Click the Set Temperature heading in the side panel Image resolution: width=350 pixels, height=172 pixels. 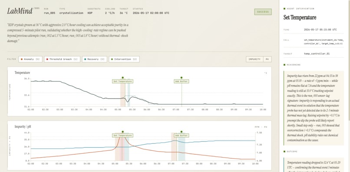(x=300, y=17)
